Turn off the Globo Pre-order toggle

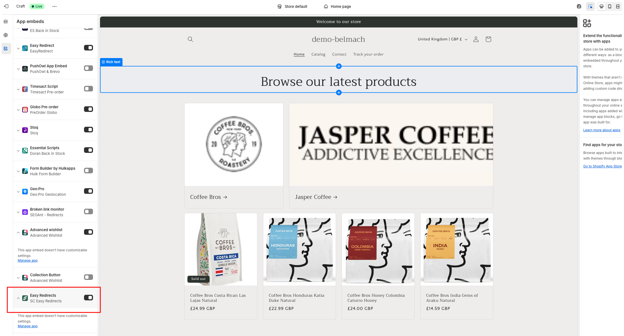[x=89, y=109]
